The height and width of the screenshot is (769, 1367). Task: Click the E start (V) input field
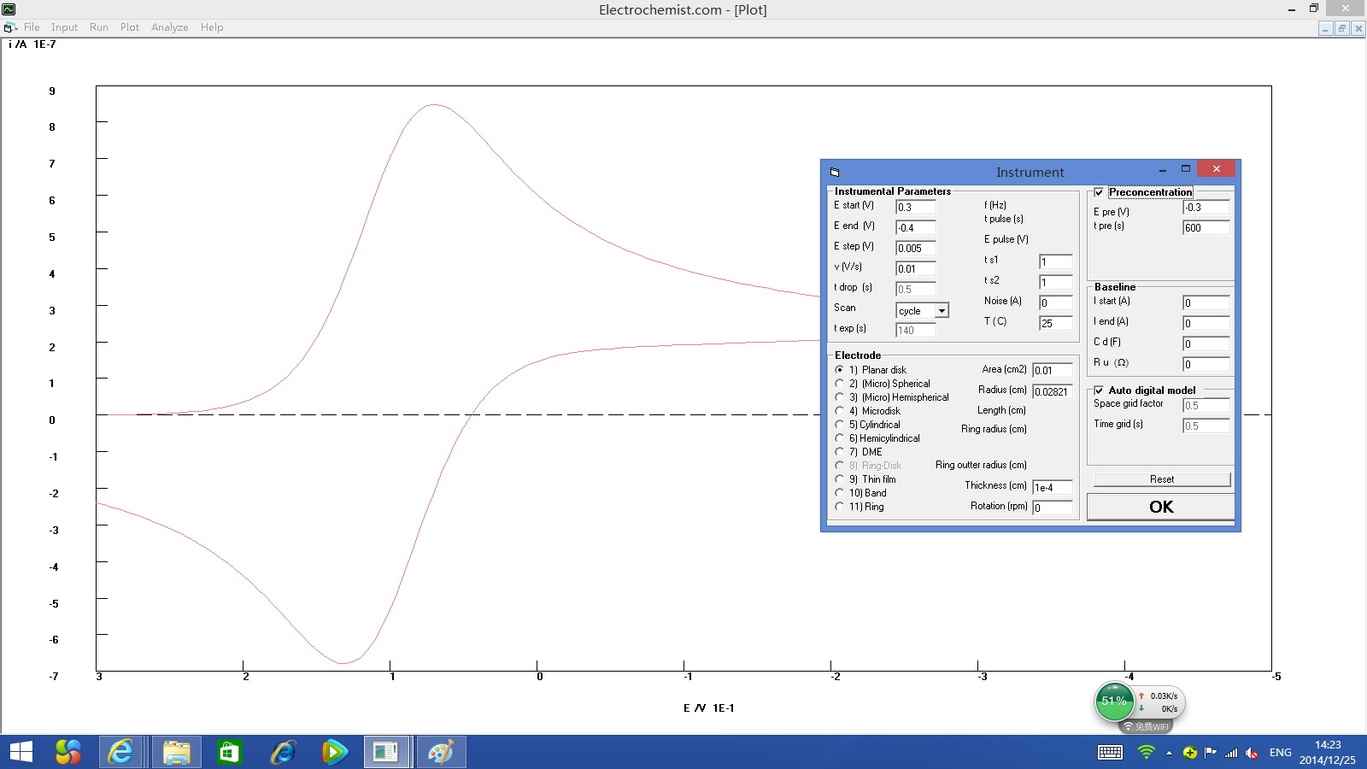click(915, 208)
